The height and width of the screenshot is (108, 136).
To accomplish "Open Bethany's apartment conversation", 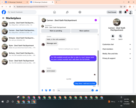I will click(19, 54).
